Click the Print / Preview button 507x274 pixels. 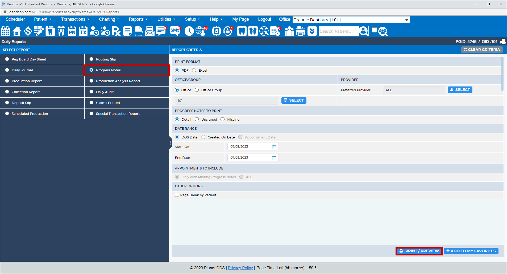pyautogui.click(x=419, y=251)
